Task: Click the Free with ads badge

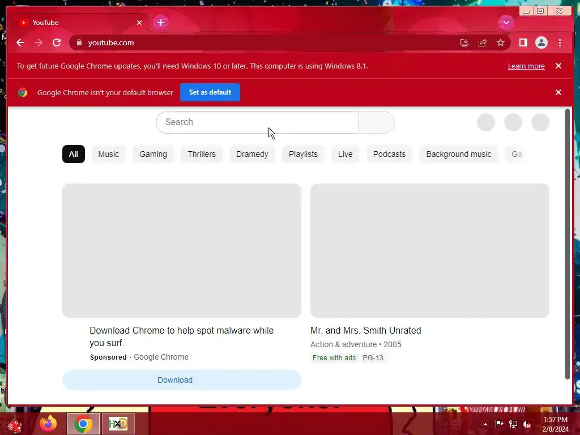Action: pos(334,358)
